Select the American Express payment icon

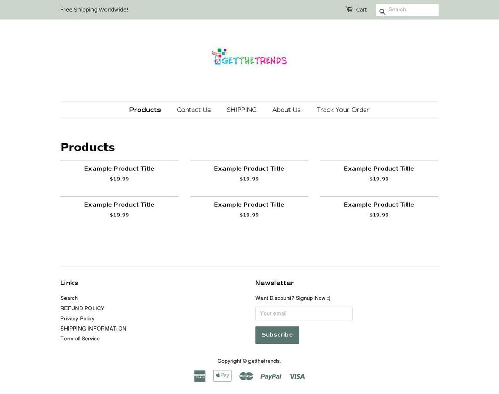pyautogui.click(x=200, y=375)
